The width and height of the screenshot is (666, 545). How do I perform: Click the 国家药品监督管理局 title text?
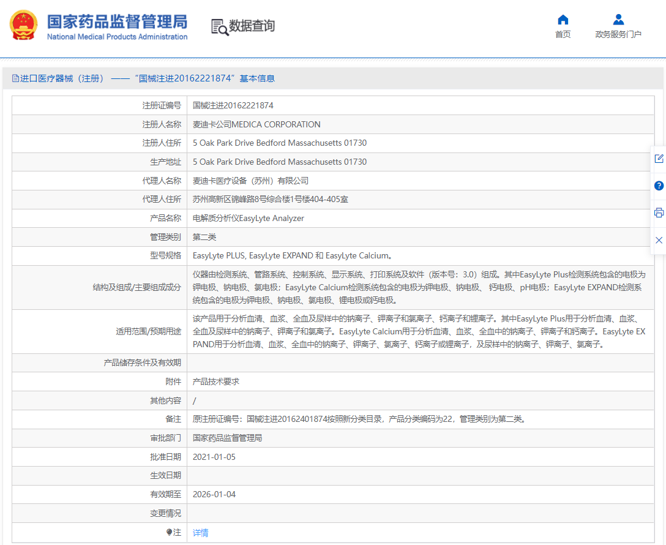click(x=117, y=21)
